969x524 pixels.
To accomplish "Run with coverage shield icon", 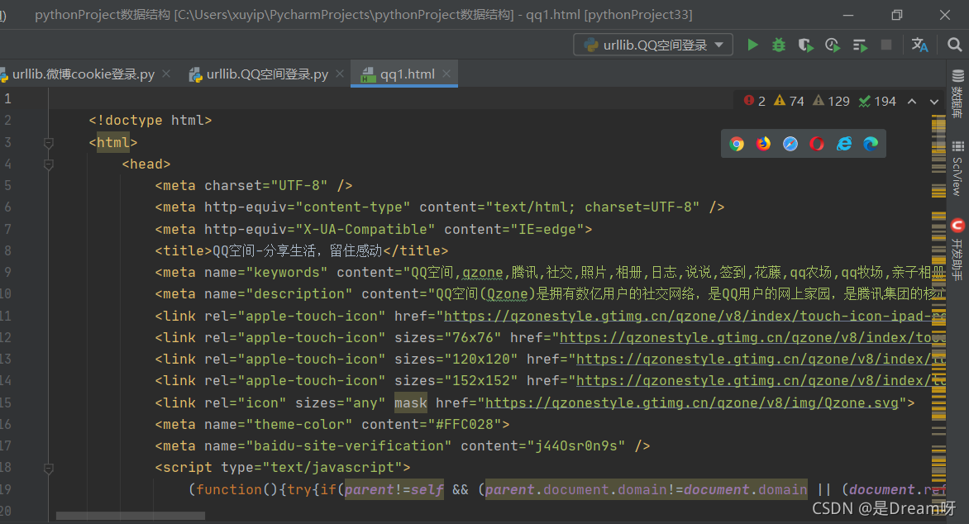I will [x=805, y=45].
